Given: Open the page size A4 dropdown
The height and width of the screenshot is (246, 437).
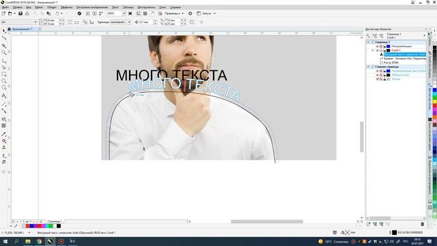Looking at the screenshot, I should click(x=36, y=22).
